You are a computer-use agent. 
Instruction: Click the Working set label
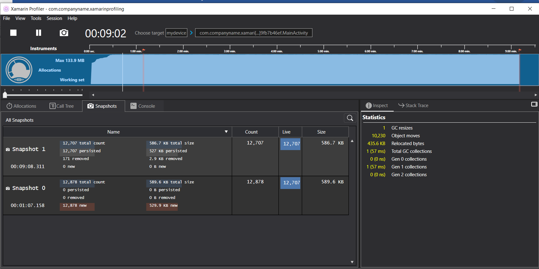click(x=72, y=80)
